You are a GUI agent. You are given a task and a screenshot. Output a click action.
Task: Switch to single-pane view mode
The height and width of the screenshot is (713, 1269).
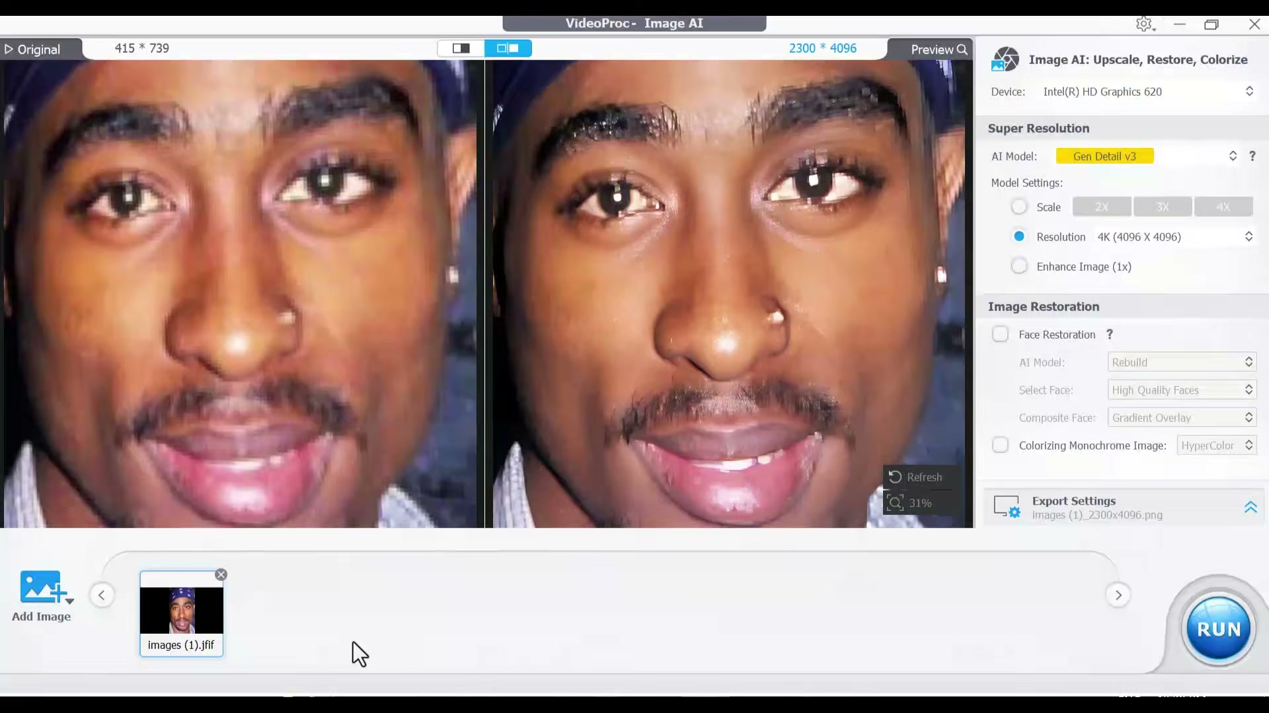(x=461, y=48)
